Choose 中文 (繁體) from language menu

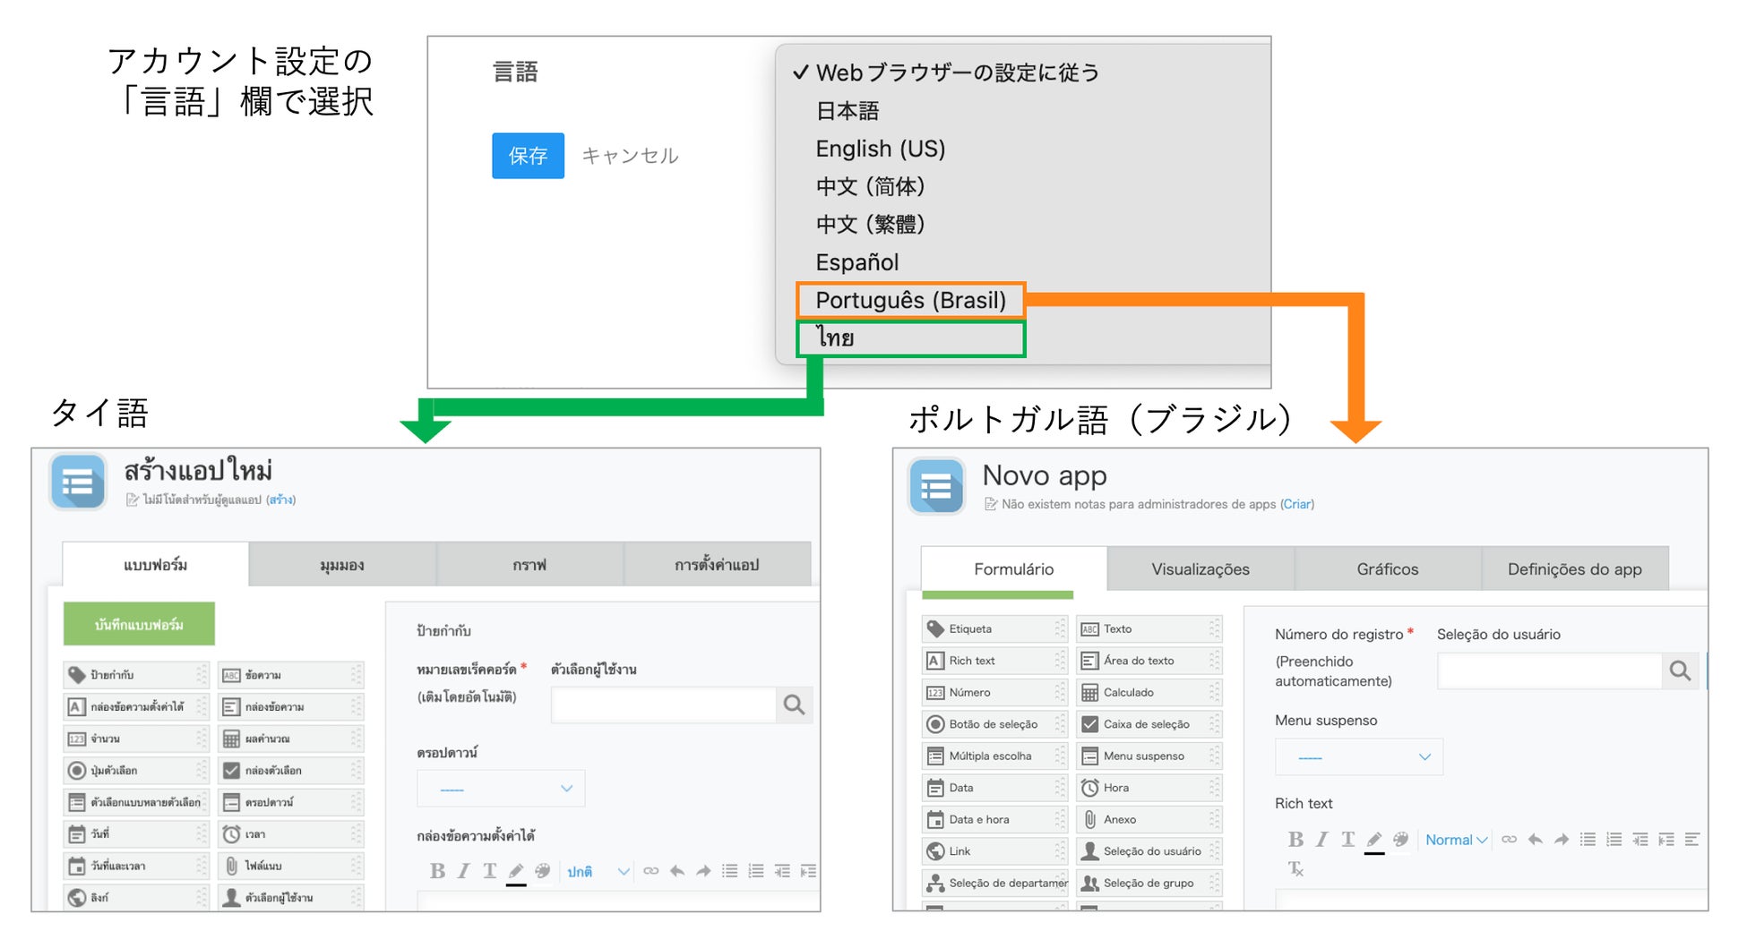click(x=870, y=224)
